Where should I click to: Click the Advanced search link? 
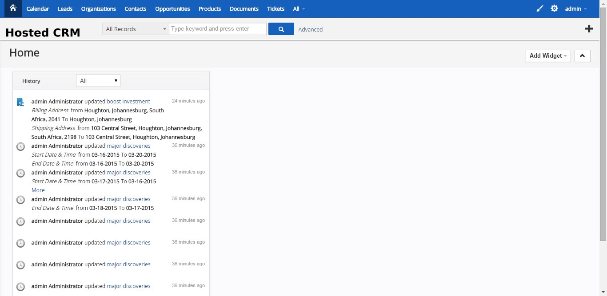coord(310,29)
